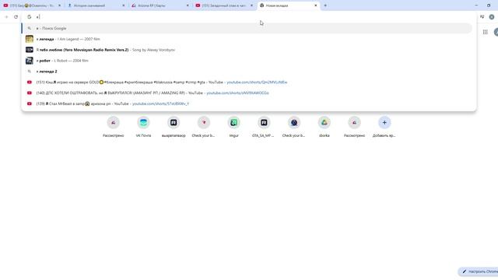Open the (140) ДПС ХОТЕЛИ ОШТРАФОВАТЬ YouTube suggestion
Image resolution: width=498 pixels, height=280 pixels.
[x=247, y=93]
